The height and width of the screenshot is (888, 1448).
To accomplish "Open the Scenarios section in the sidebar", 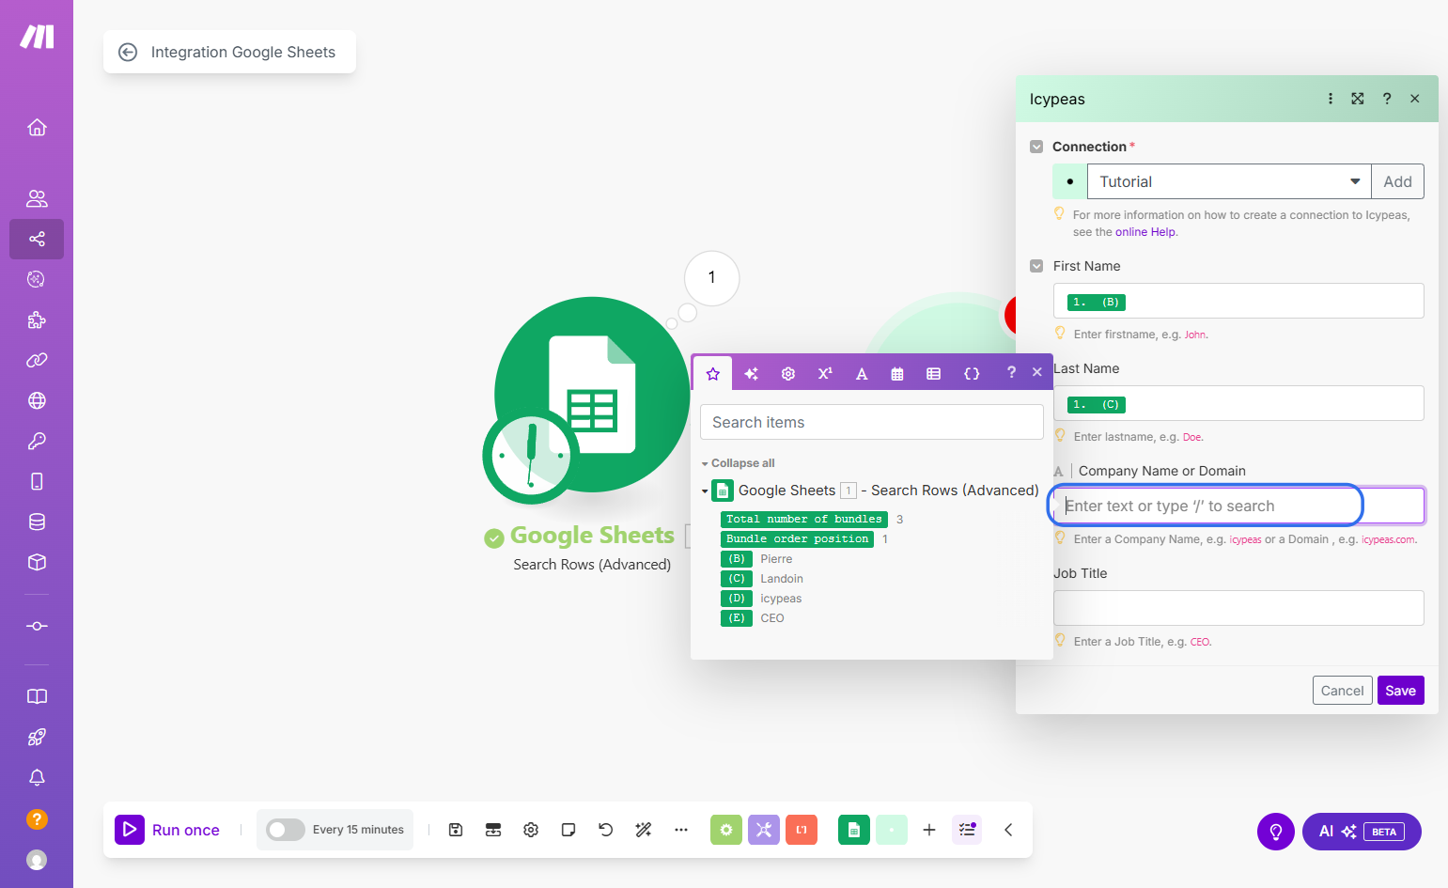I will coord(37,239).
